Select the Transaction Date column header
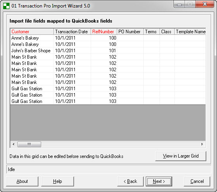This screenshot has height=192, width=217. [72, 32]
